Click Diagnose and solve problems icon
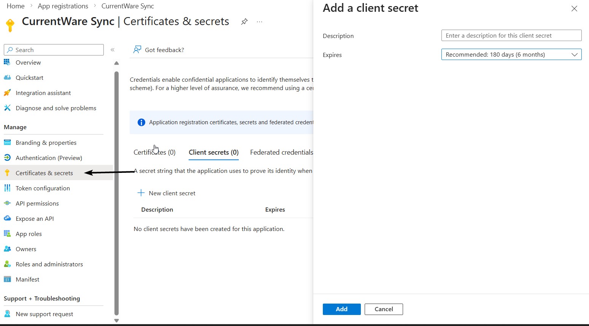This screenshot has width=589, height=326. tap(7, 108)
